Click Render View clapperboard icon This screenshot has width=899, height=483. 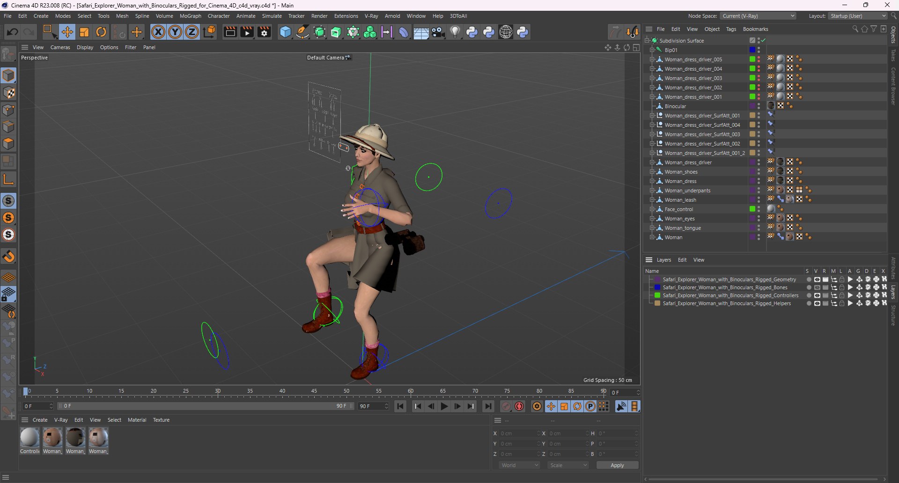[x=230, y=32]
